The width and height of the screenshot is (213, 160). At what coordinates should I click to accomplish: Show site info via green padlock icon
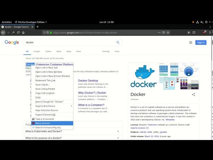[51, 33]
